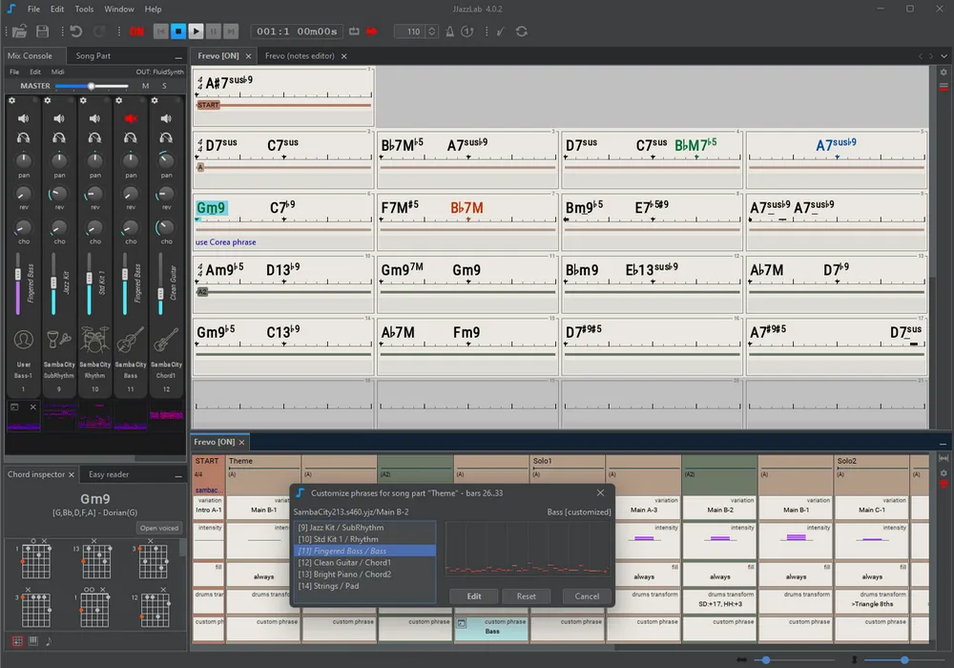Click the precount icon beside the metronome

click(467, 31)
